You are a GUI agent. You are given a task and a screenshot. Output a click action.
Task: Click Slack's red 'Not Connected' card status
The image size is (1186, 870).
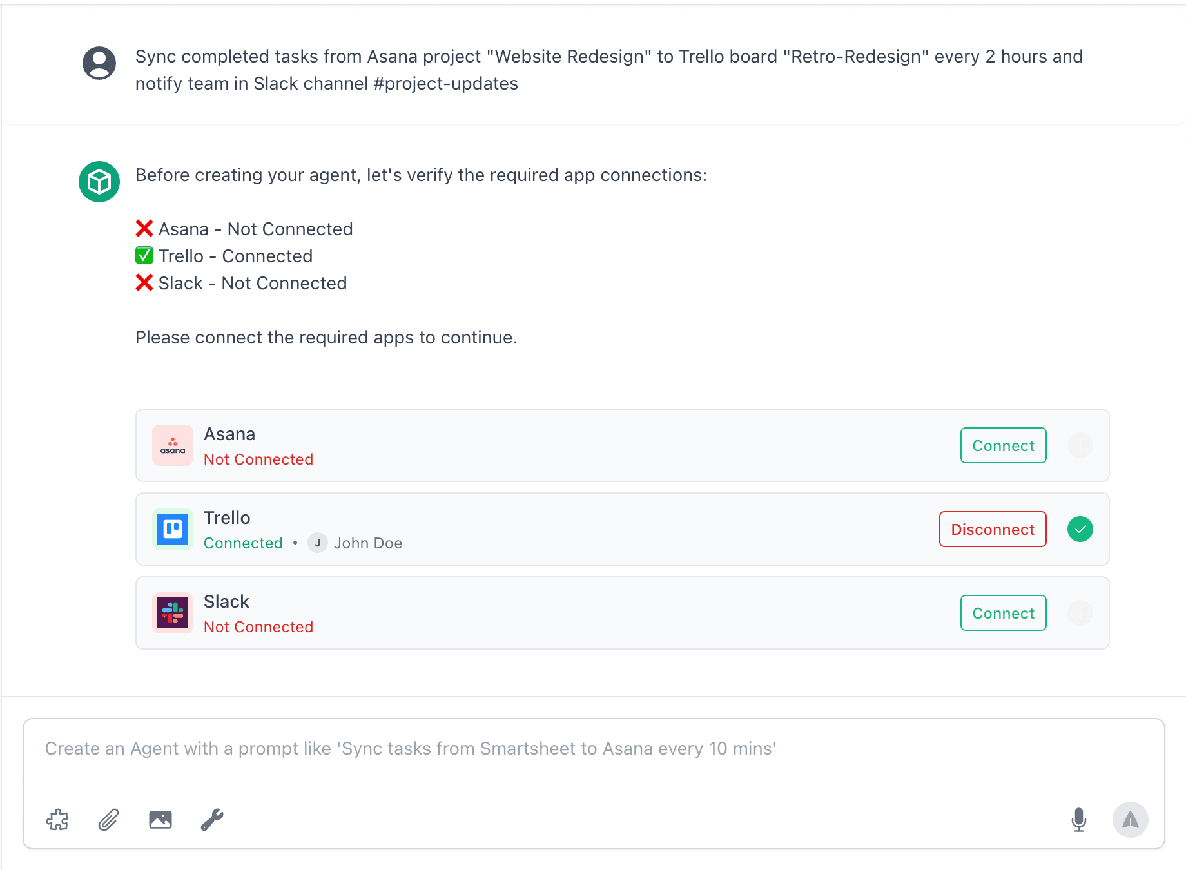(258, 627)
